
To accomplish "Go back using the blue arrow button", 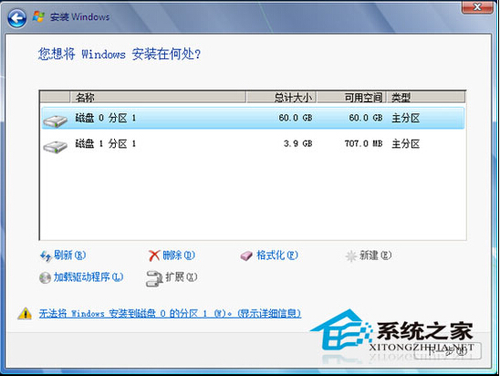I will (x=17, y=18).
